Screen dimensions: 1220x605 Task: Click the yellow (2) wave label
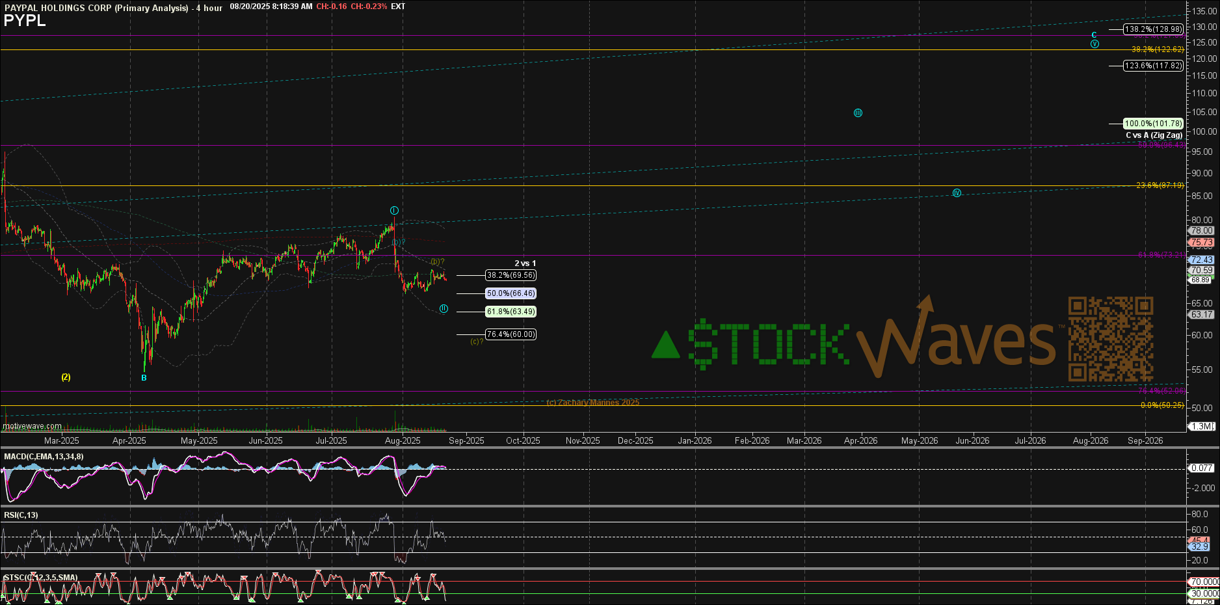coord(66,377)
